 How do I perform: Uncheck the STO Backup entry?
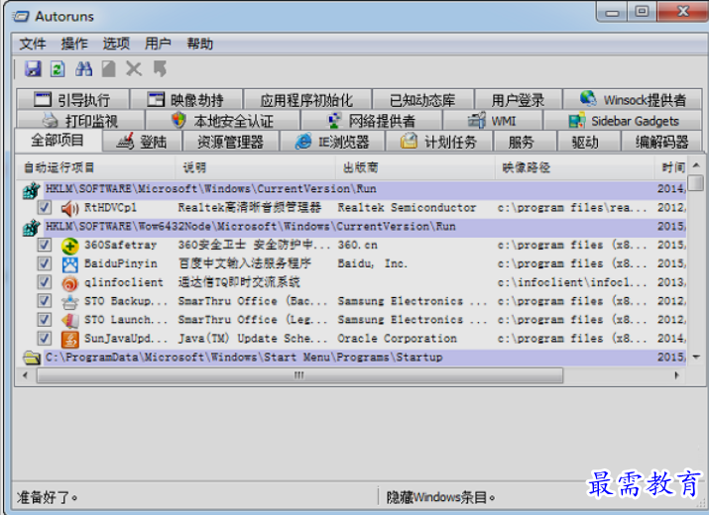click(x=44, y=301)
